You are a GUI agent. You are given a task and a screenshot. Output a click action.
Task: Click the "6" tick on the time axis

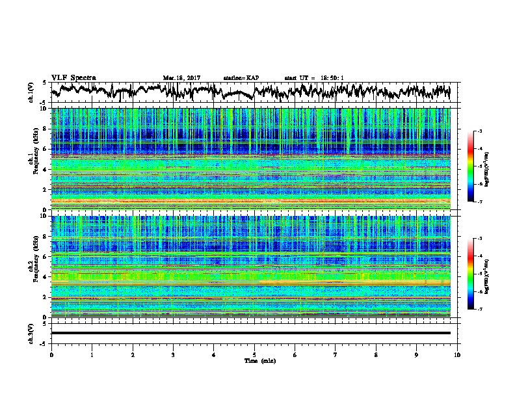pos(295,355)
